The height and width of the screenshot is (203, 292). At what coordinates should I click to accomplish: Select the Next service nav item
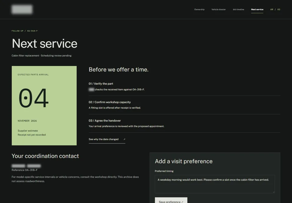(257, 9)
